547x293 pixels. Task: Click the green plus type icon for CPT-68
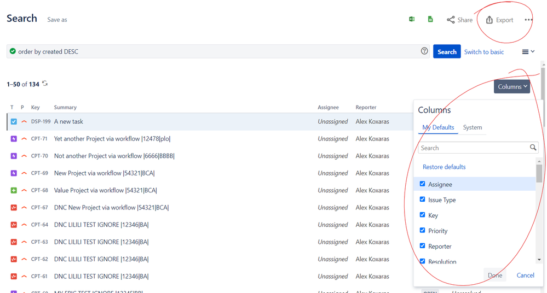point(14,190)
